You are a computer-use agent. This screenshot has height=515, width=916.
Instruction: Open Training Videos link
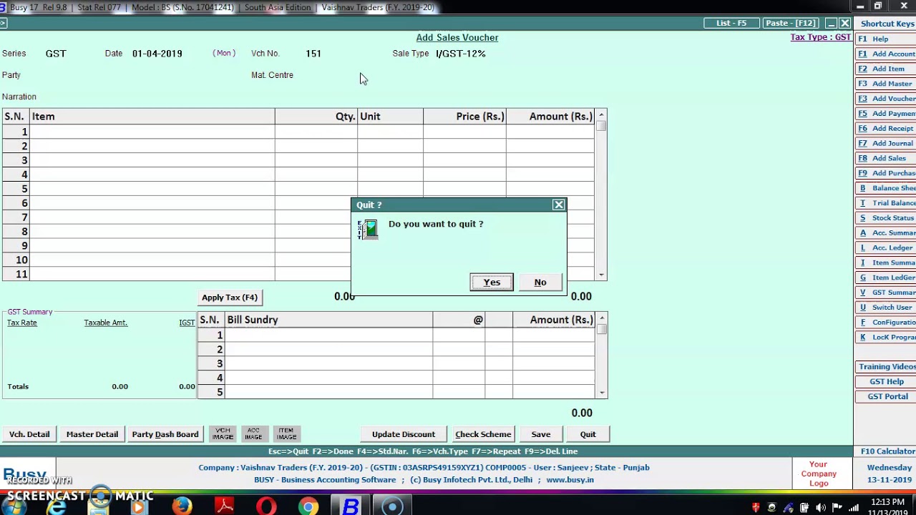tap(886, 367)
